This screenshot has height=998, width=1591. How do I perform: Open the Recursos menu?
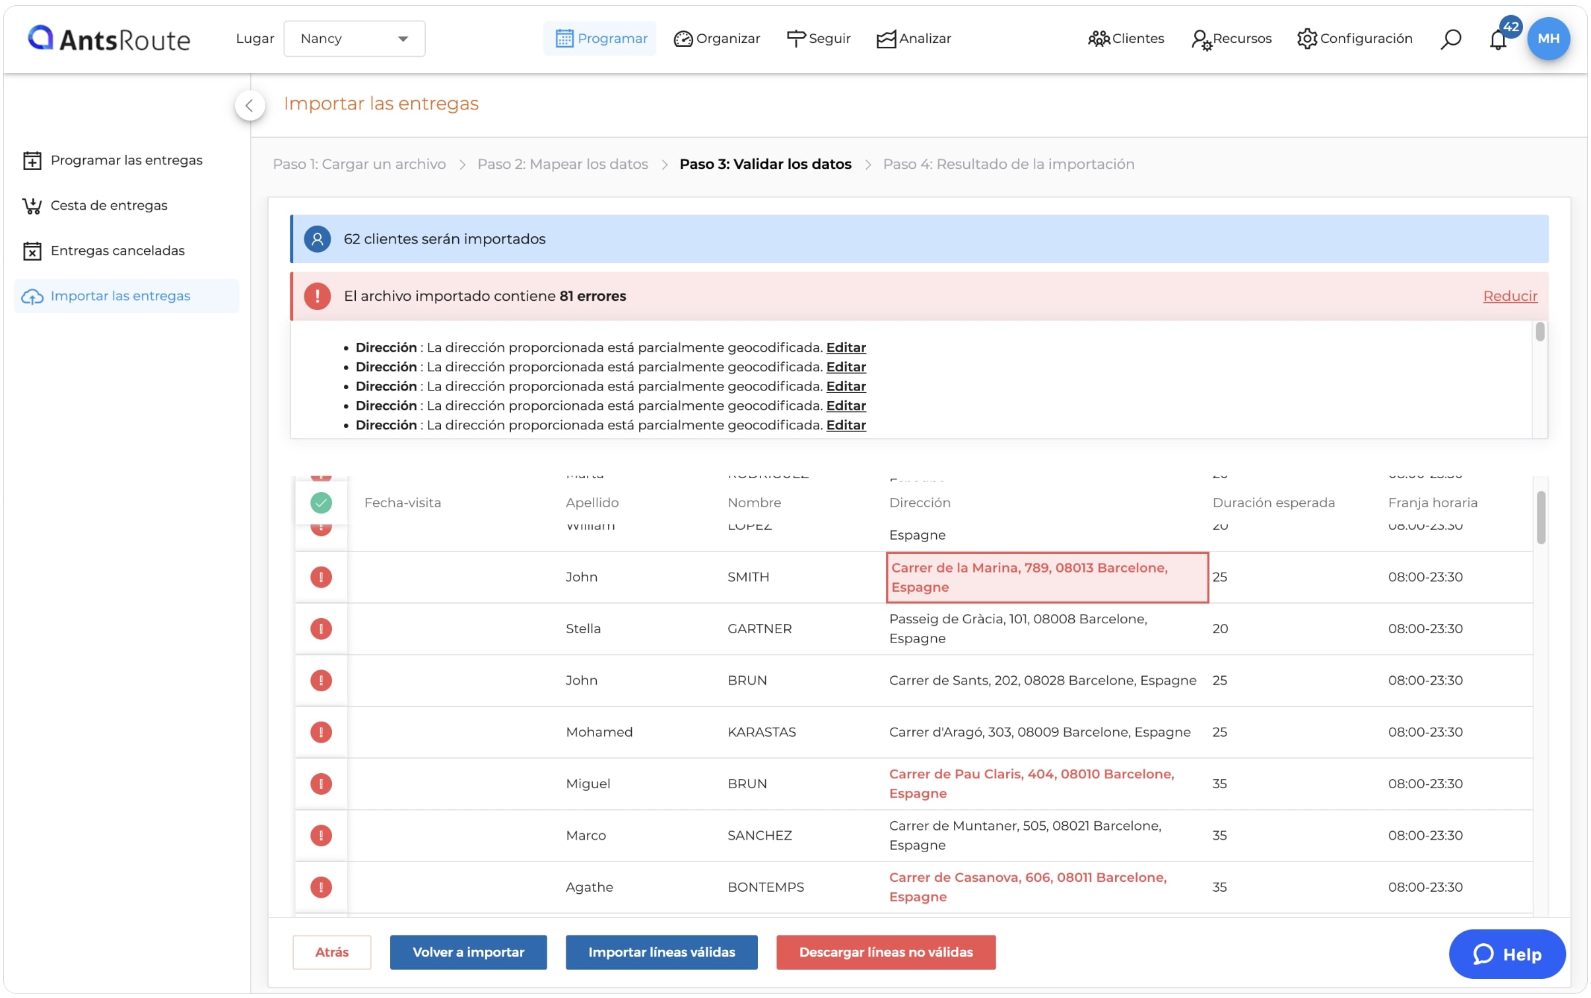[x=1231, y=39]
